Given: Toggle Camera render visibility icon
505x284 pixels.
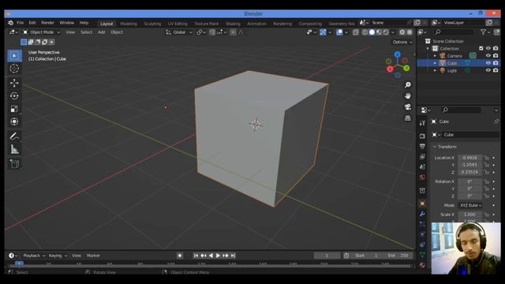Looking at the screenshot, I should pos(496,56).
